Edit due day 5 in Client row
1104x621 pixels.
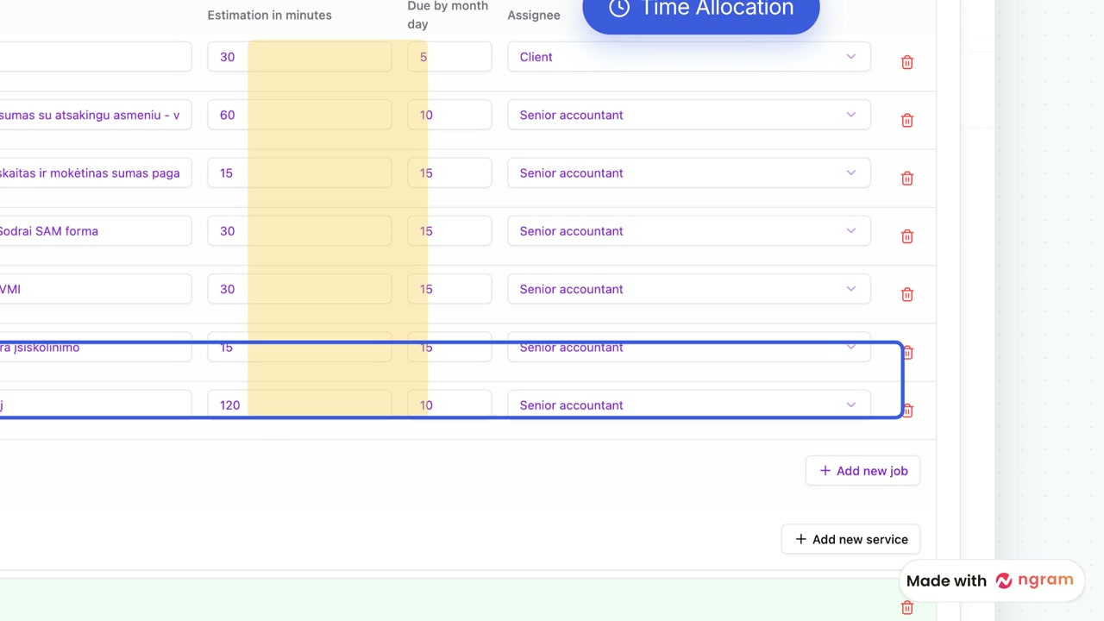[x=449, y=57]
